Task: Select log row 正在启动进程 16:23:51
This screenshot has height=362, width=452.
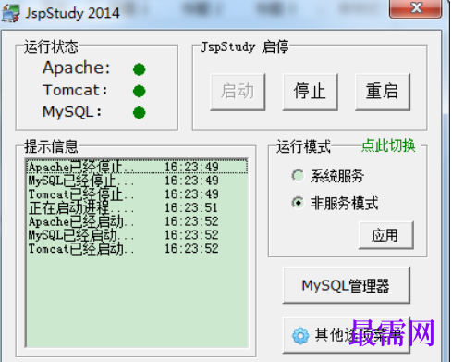Action: point(137,207)
